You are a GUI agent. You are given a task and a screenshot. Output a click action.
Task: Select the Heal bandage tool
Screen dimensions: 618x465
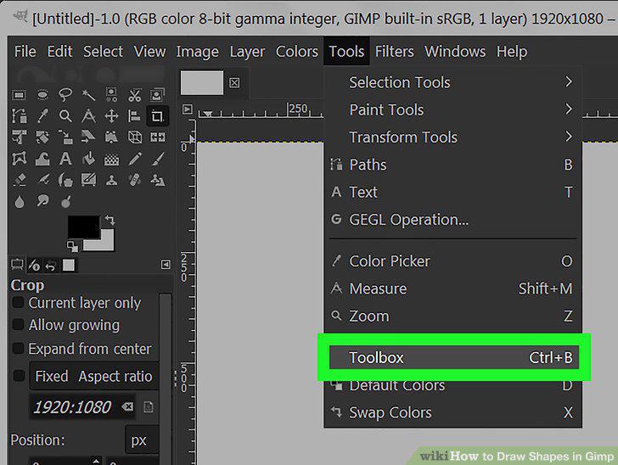[x=135, y=181]
